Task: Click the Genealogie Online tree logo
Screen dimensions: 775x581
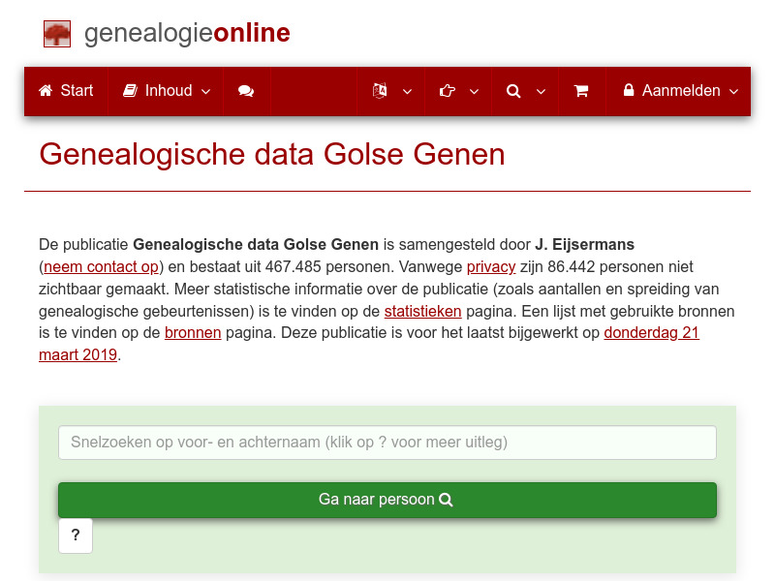Action: pos(57,33)
